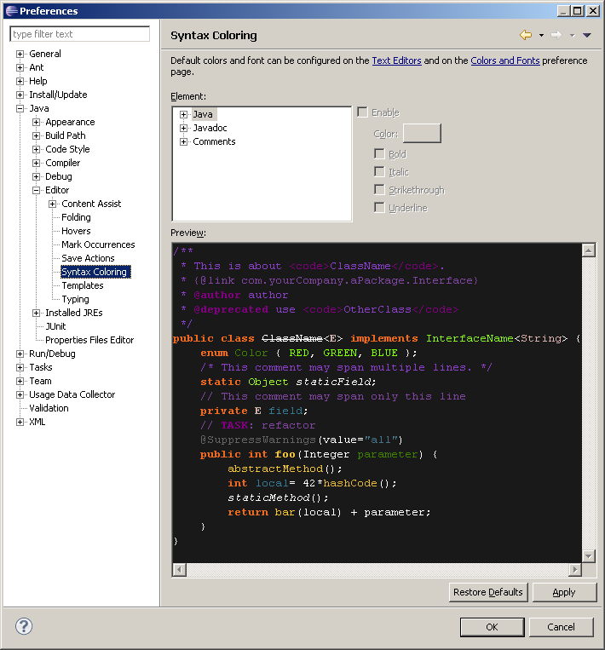
Task: Select Team in the preferences tree
Action: [40, 381]
